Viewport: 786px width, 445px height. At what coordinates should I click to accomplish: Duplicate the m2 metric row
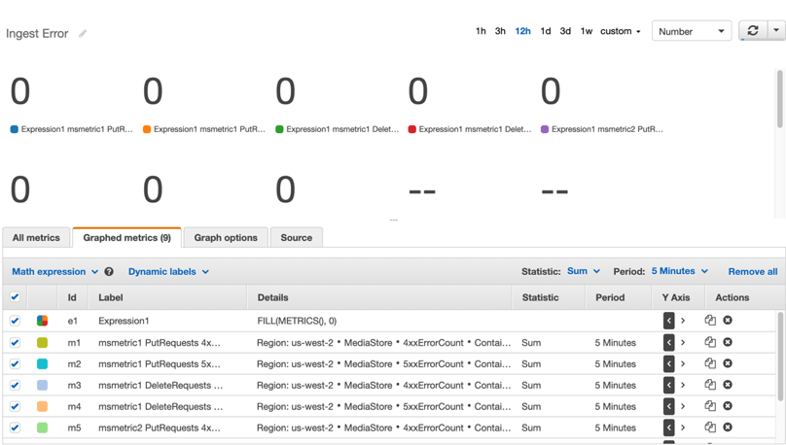[x=710, y=363]
